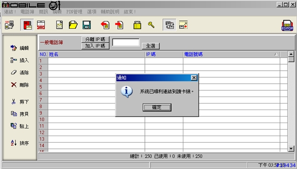Click the 總計: 250 usage summary text
Viewport: 297px width, 169px height.
click(166, 156)
